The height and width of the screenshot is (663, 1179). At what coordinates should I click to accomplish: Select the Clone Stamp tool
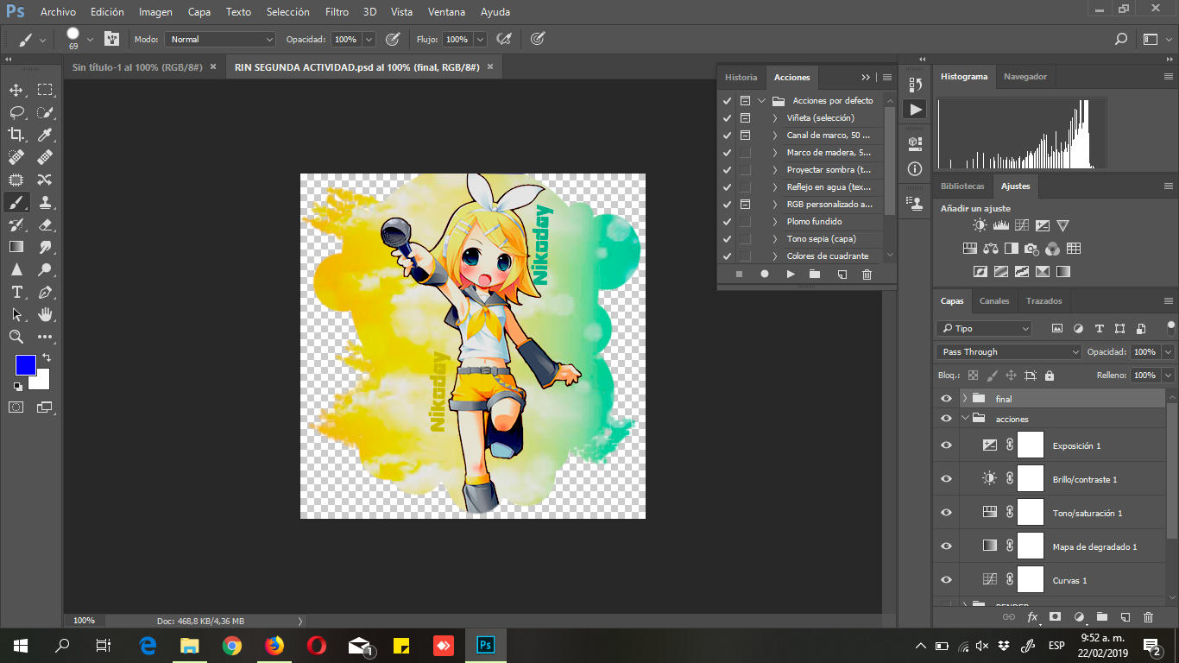(45, 202)
